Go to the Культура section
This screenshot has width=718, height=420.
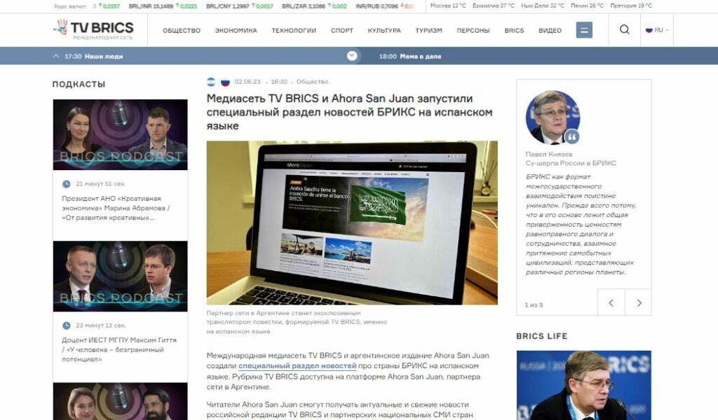tap(384, 31)
